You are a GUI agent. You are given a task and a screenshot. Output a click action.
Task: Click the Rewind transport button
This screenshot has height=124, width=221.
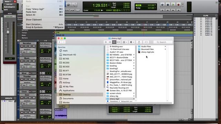168,10
